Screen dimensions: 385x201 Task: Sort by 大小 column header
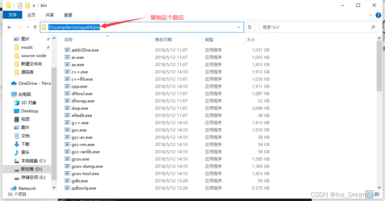tap(251, 40)
